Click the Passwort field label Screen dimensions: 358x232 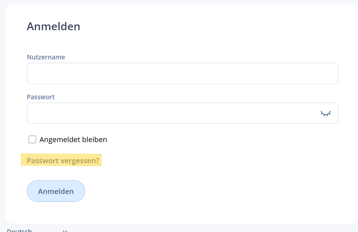click(41, 97)
